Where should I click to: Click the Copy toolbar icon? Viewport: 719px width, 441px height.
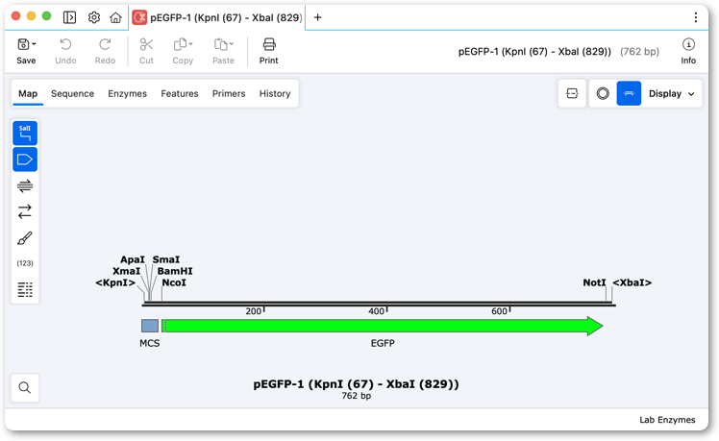click(x=180, y=44)
